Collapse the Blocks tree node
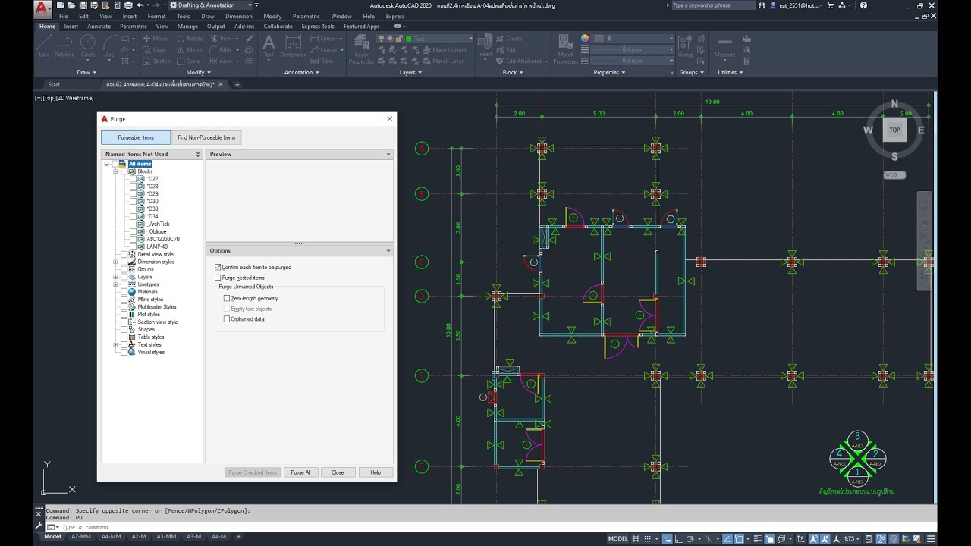 click(116, 171)
